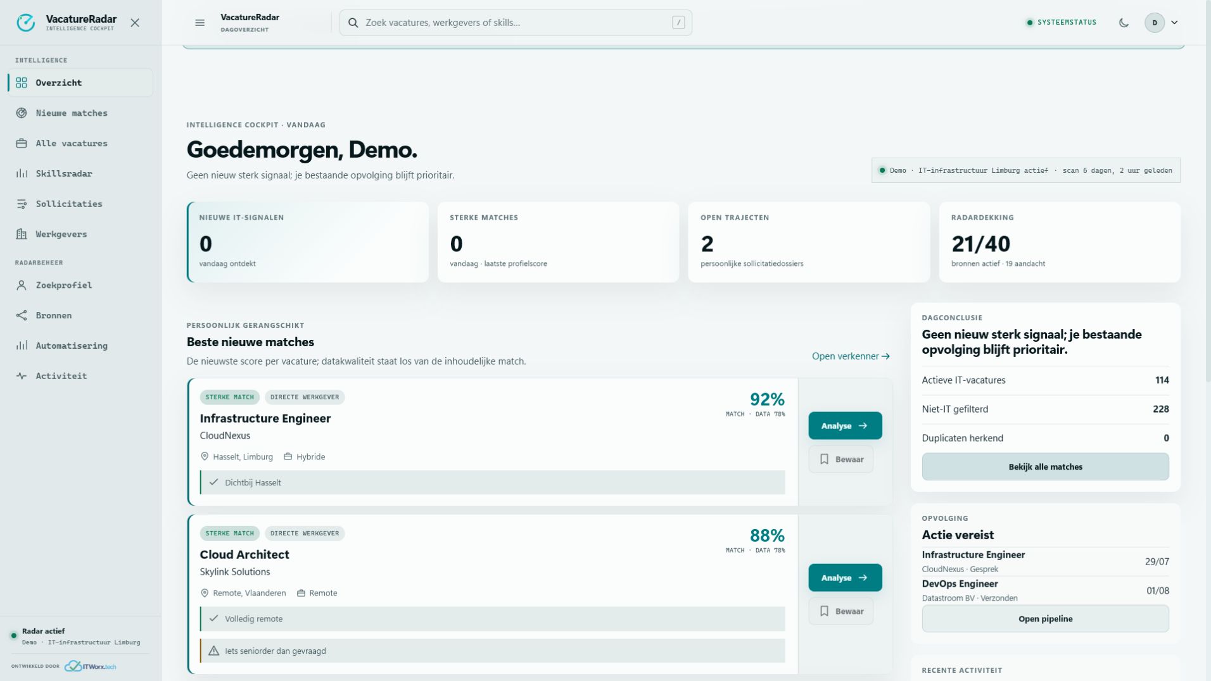Click the Systeemstatus indicator

(x=1061, y=23)
